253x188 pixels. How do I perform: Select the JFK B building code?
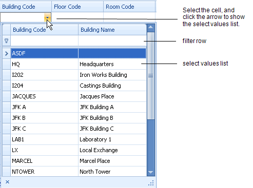(x=44, y=118)
